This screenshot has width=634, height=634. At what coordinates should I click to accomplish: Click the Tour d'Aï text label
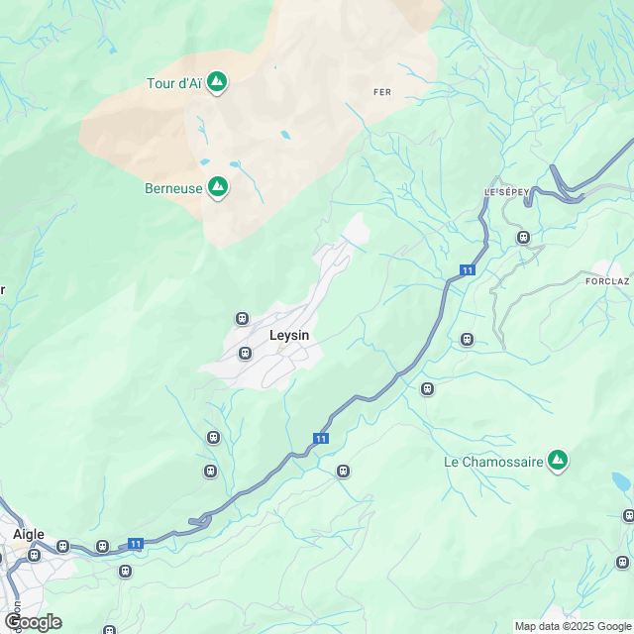point(174,83)
